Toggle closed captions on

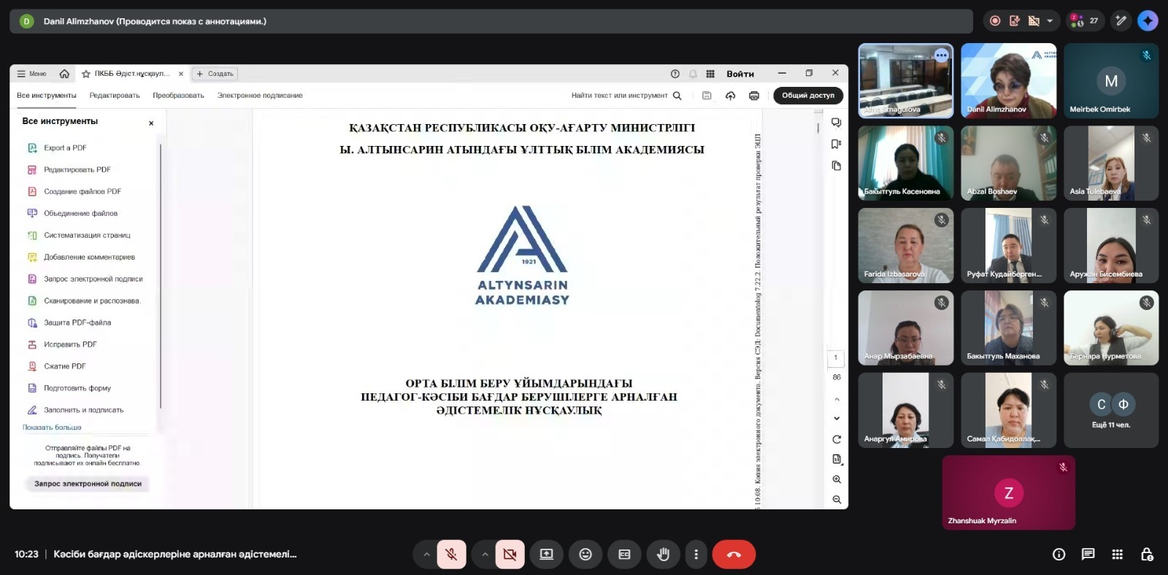click(624, 555)
